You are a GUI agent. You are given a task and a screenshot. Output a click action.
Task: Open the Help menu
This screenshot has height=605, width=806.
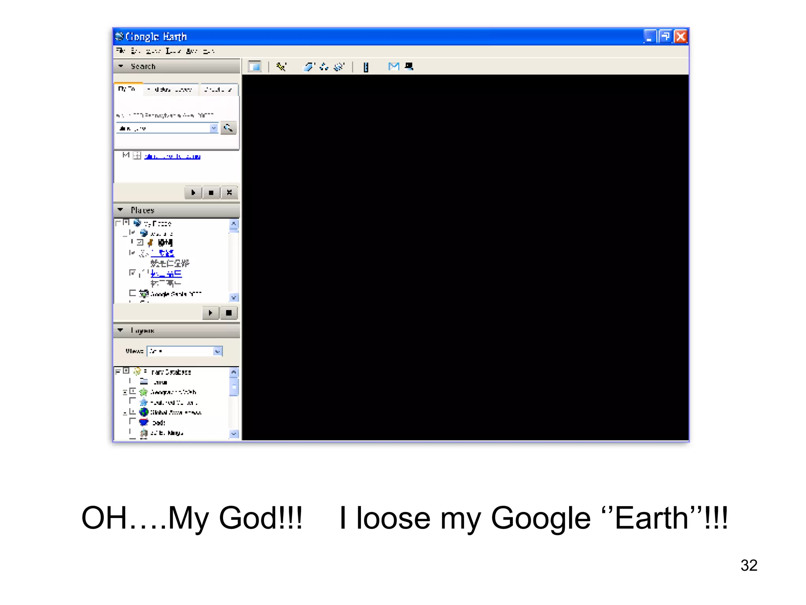[x=209, y=51]
